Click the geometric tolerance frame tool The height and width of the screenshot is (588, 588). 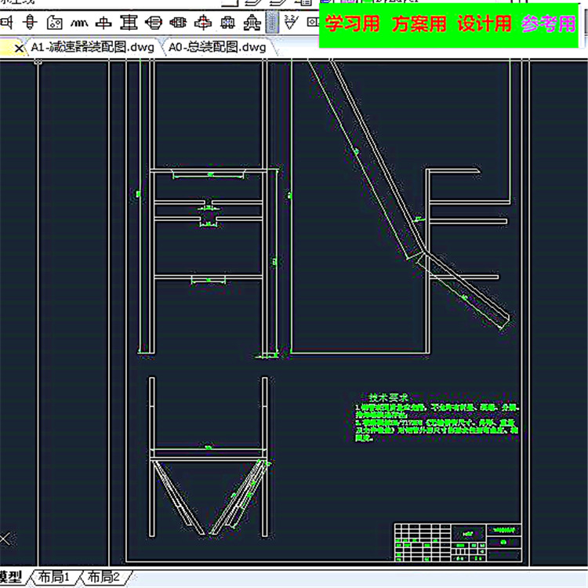[313, 22]
